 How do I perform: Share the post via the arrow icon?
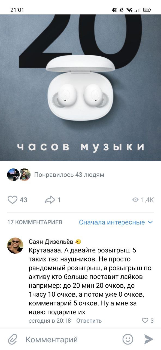pos(50,200)
